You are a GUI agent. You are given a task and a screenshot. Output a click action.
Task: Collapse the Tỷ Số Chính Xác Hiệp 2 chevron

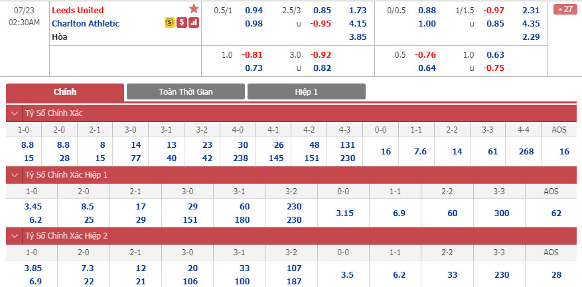(15, 236)
